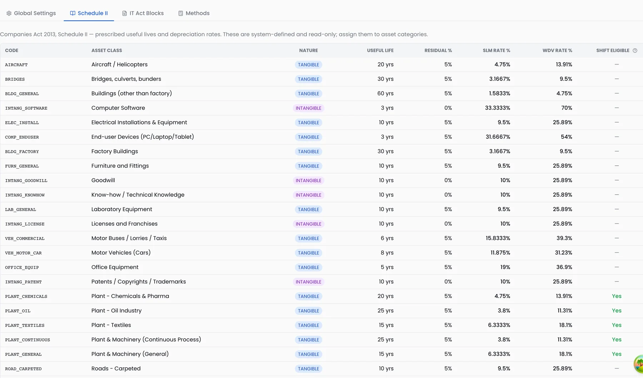This screenshot has width=643, height=378.
Task: Switch to the Schedule II tab
Action: coord(89,13)
